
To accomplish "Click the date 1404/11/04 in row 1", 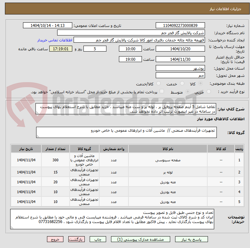I will point(26,160).
